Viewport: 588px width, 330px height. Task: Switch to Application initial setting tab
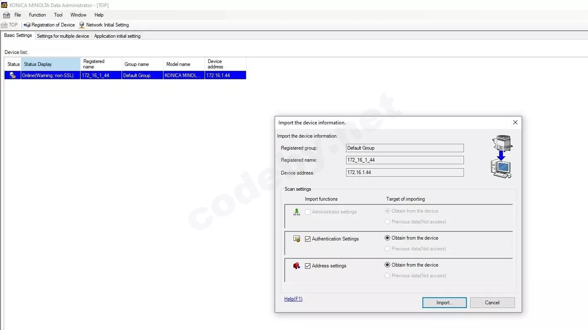point(117,36)
